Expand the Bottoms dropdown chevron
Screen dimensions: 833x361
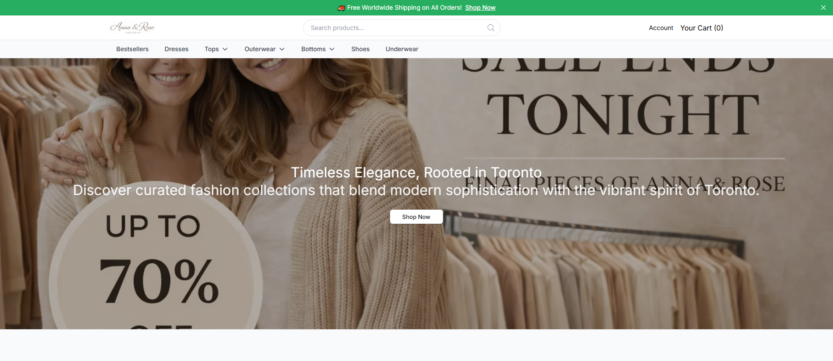(x=332, y=49)
